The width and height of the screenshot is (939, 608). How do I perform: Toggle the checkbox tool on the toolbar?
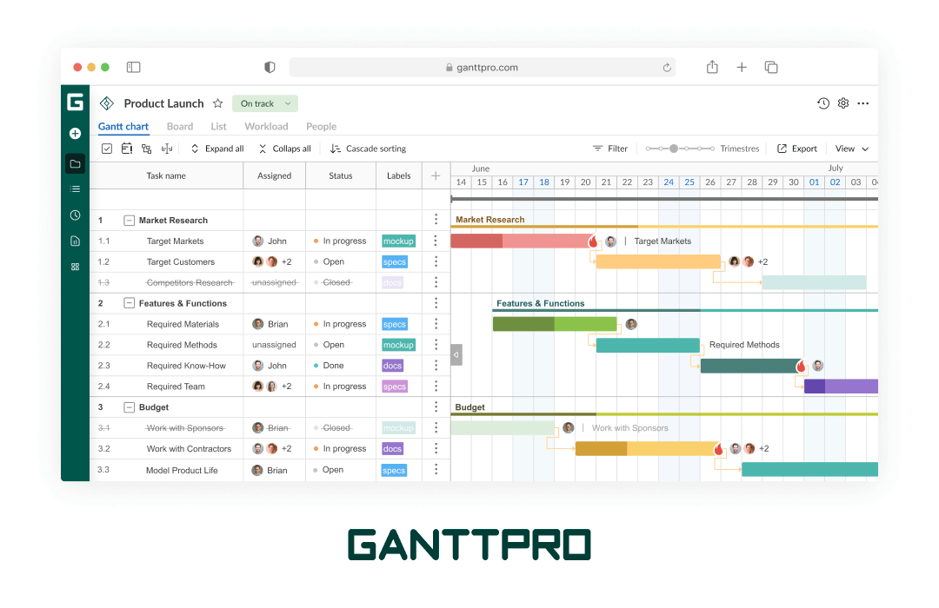(x=107, y=148)
